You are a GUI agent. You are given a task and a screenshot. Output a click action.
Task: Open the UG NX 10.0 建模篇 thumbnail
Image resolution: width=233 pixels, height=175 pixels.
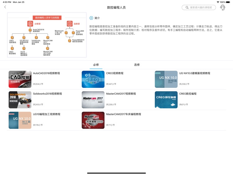[x=166, y=79]
